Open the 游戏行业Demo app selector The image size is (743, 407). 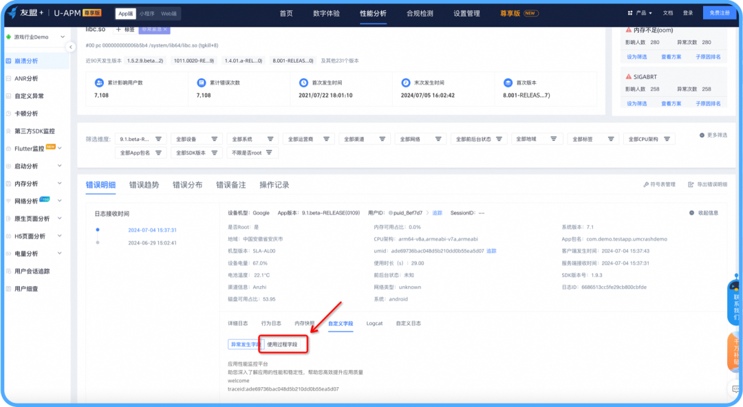(36, 37)
